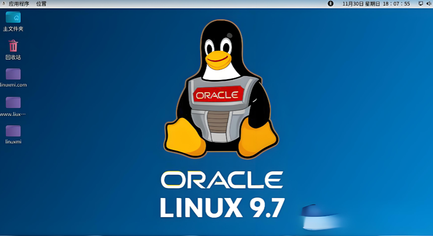Open the network status tray icon
Viewport: 433px width, 236px height.
[421, 3]
